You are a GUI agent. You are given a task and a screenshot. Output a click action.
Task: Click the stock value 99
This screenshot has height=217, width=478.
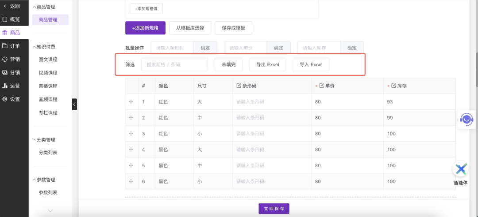pos(390,118)
